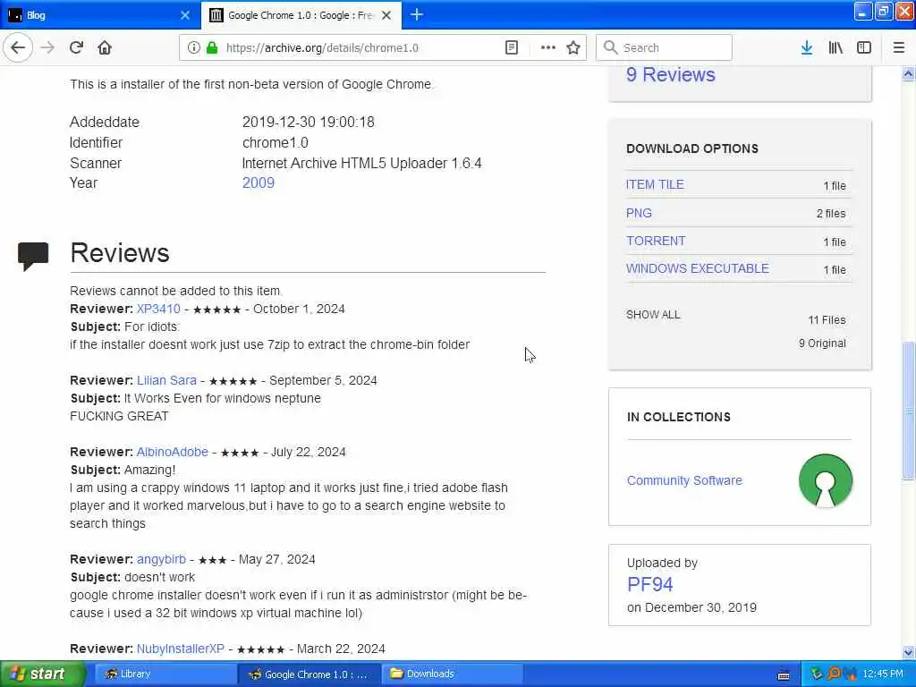The image size is (916, 687).
Task: Click the Reviews section heading
Action: (120, 253)
